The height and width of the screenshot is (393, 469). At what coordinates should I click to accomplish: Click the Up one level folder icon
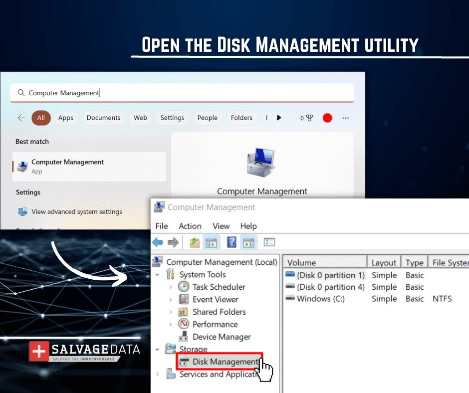[x=195, y=242]
